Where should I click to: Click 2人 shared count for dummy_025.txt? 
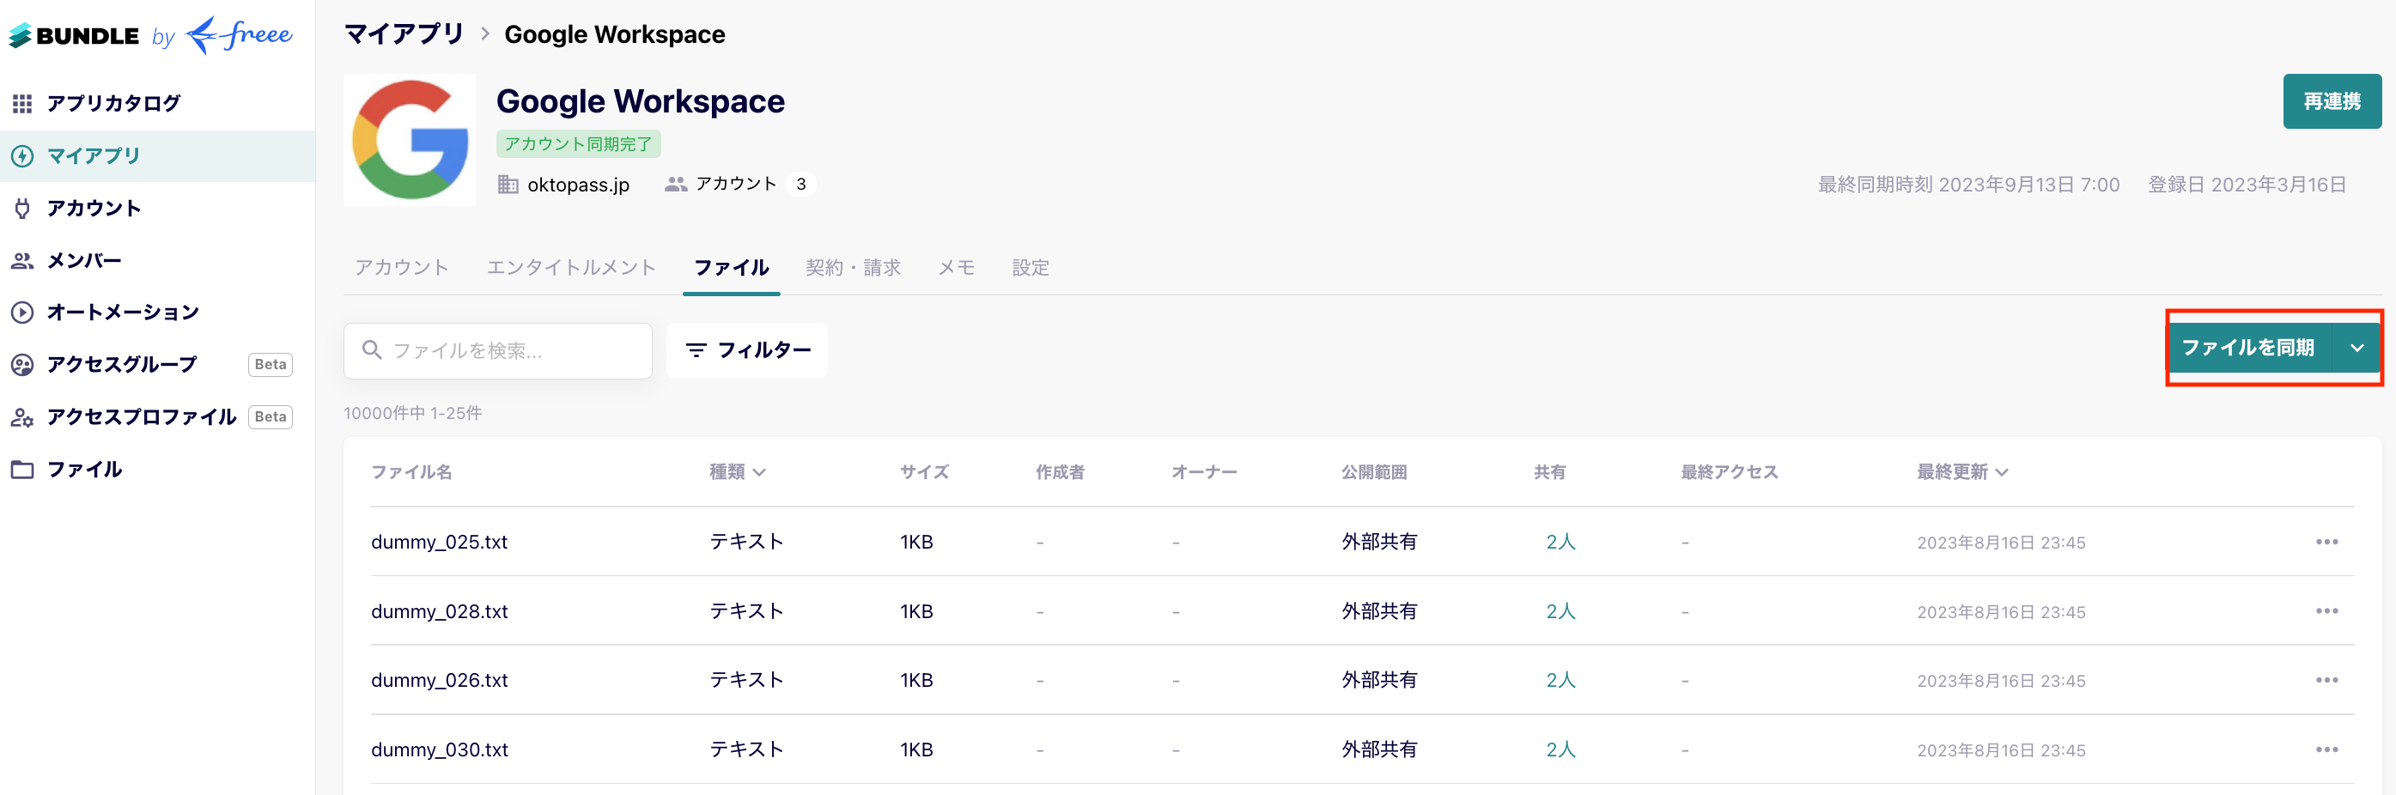pyautogui.click(x=1560, y=542)
